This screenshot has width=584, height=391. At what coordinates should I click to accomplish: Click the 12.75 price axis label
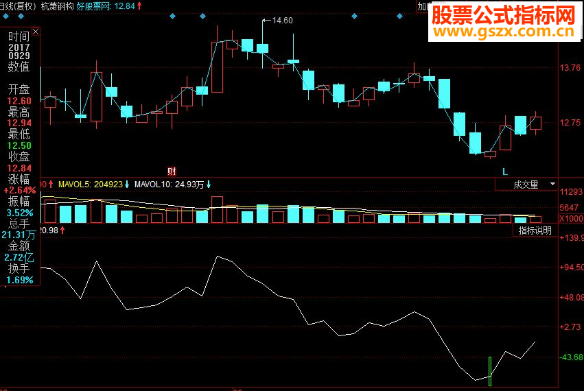tap(570, 123)
